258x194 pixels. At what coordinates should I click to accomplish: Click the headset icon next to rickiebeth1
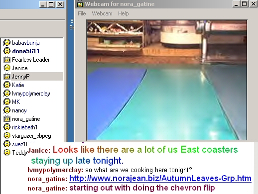coord(7,127)
